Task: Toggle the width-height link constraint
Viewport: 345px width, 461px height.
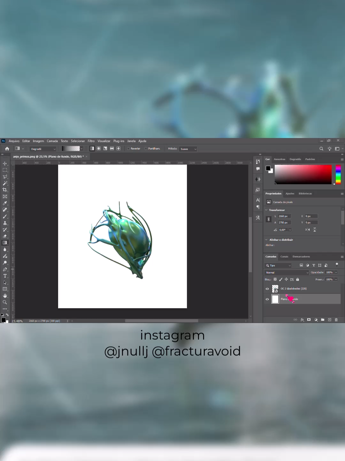Action: click(x=269, y=219)
